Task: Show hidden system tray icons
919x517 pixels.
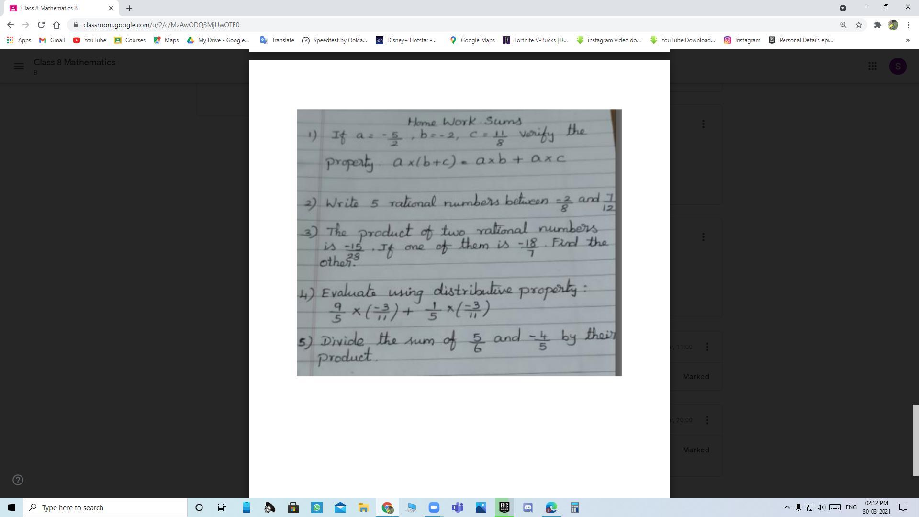Action: tap(786, 507)
